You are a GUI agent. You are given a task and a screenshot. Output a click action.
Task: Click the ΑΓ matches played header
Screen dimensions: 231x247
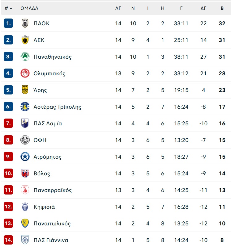[118, 8]
